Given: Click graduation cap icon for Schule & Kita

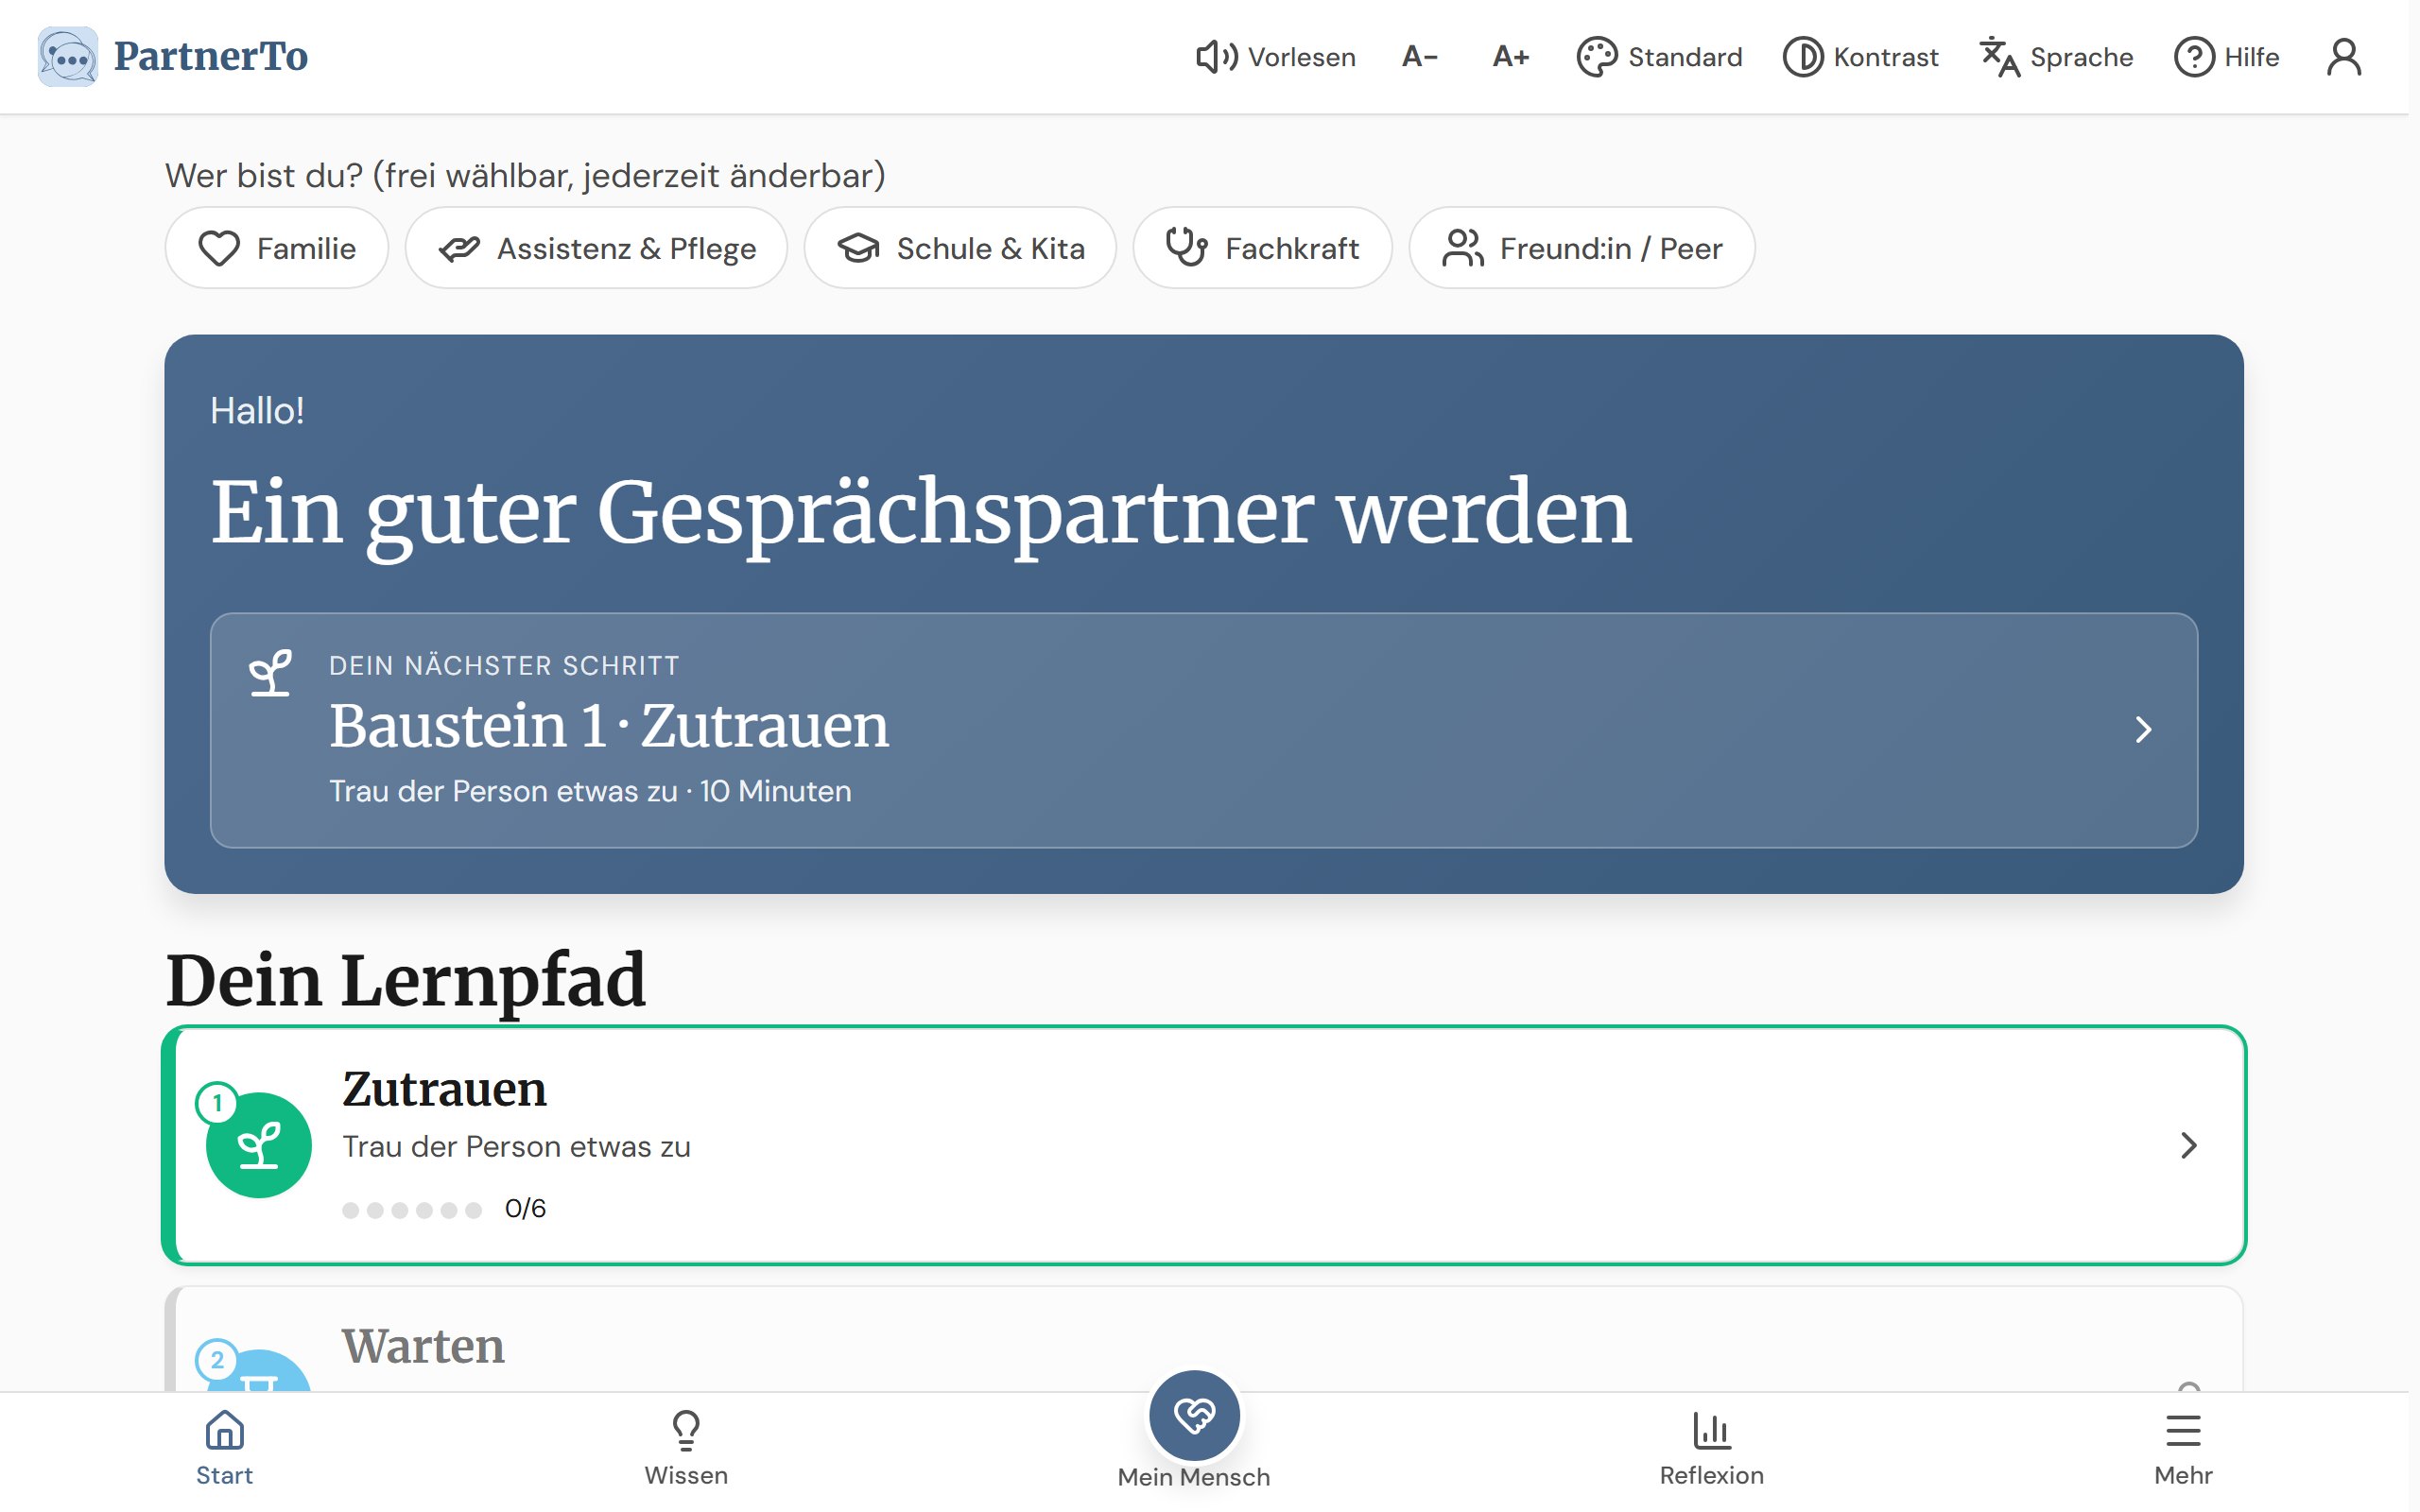Looking at the screenshot, I should (858, 248).
